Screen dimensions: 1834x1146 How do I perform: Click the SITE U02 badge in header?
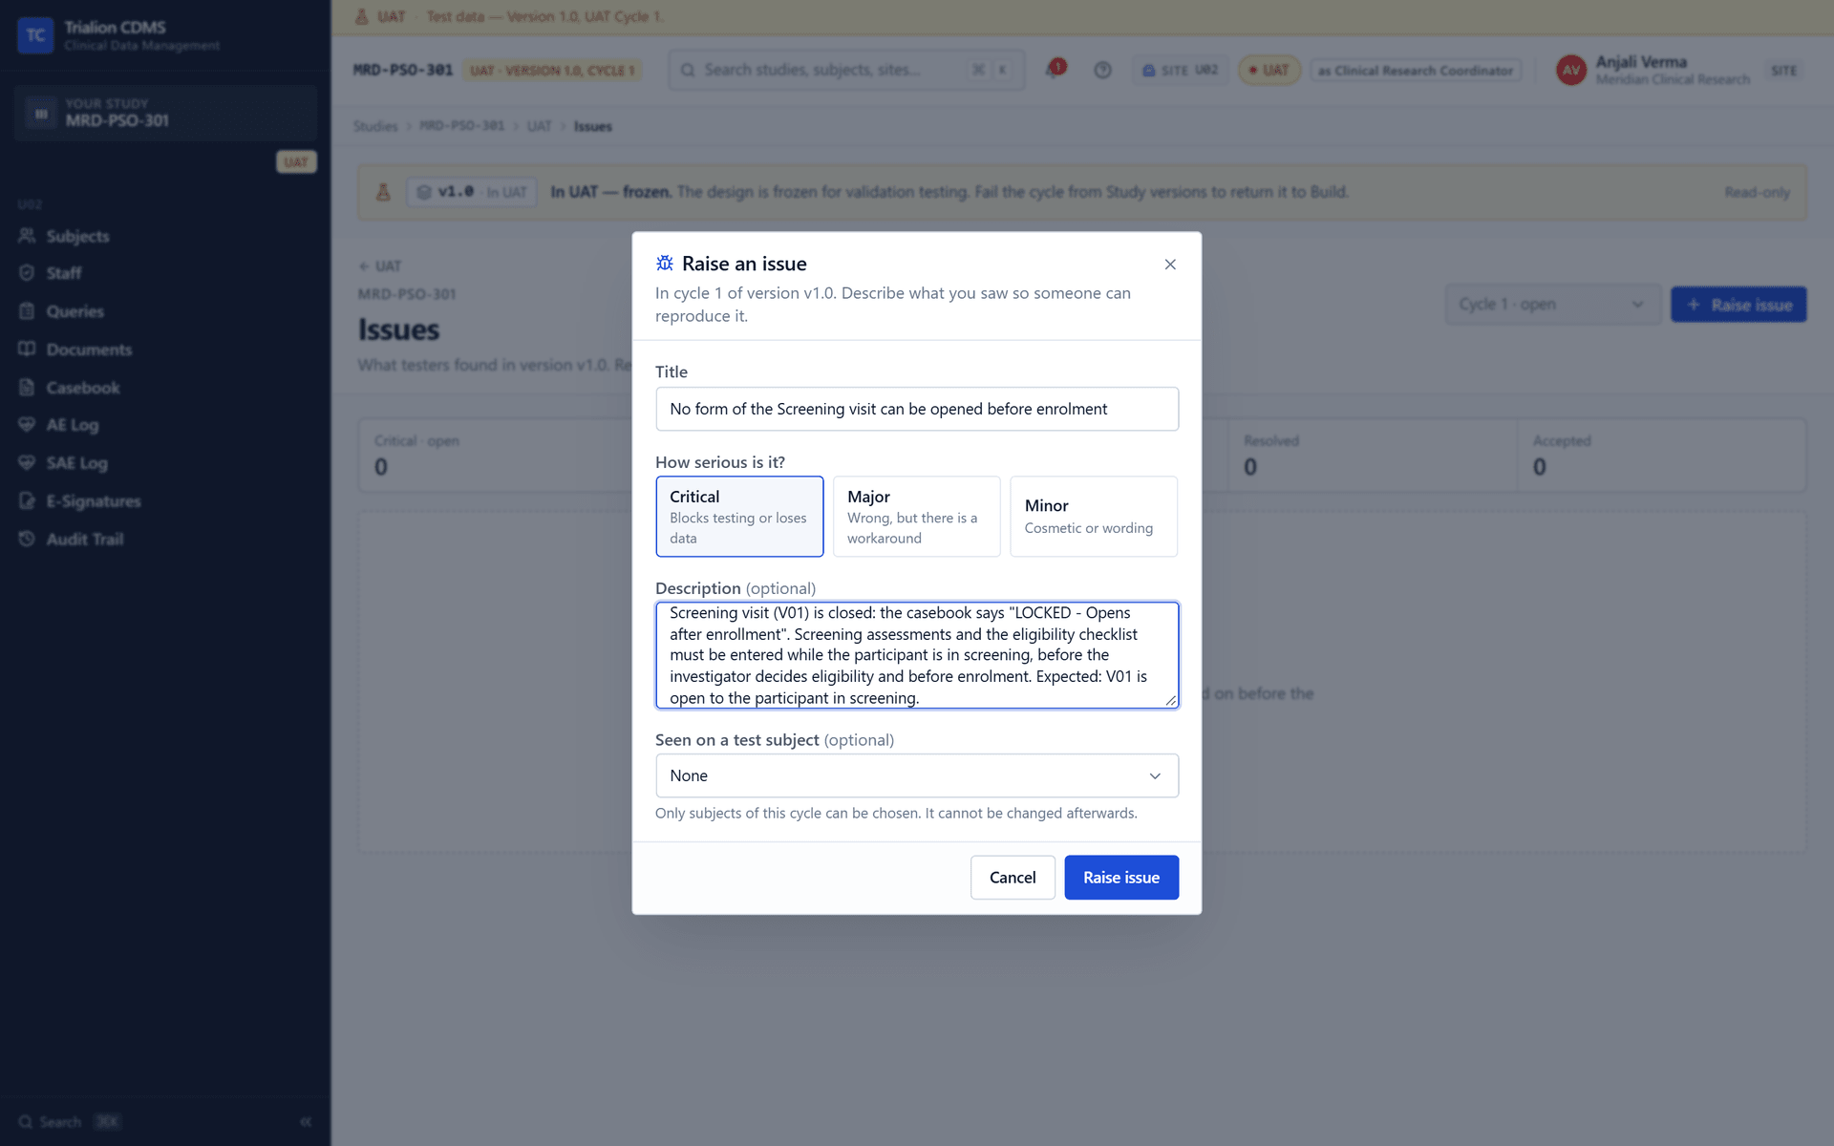1181,70
